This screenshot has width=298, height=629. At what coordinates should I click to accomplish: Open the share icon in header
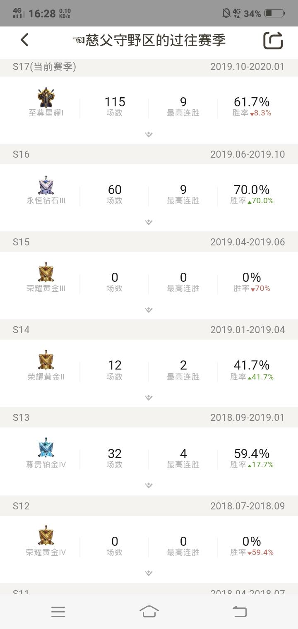click(x=273, y=40)
